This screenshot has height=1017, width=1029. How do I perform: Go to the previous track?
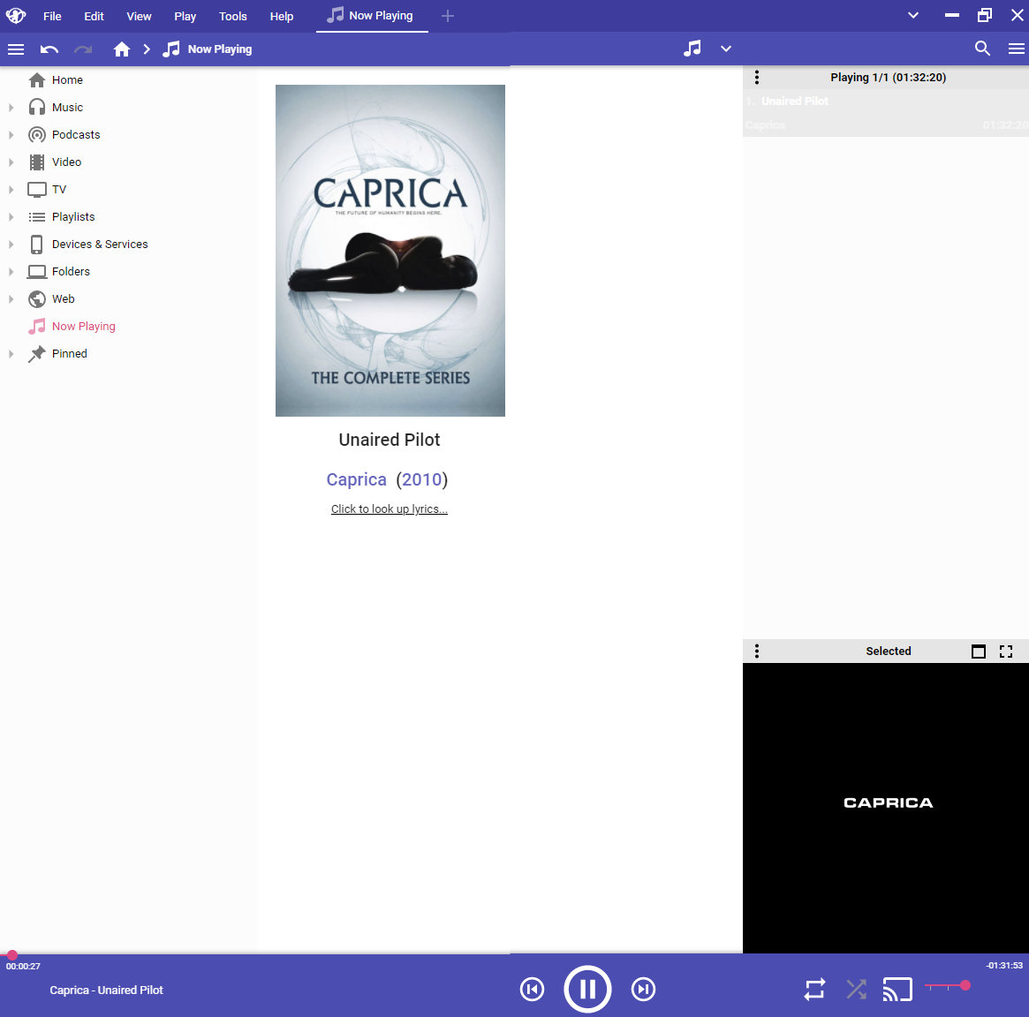point(532,990)
